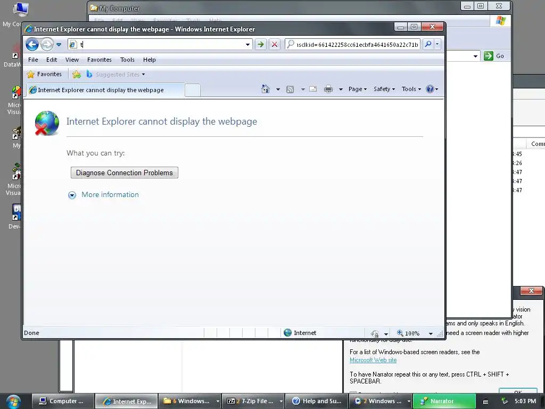Image resolution: width=545 pixels, height=409 pixels.
Task: Expand the feeds dropdown arrow
Action: pos(303,89)
